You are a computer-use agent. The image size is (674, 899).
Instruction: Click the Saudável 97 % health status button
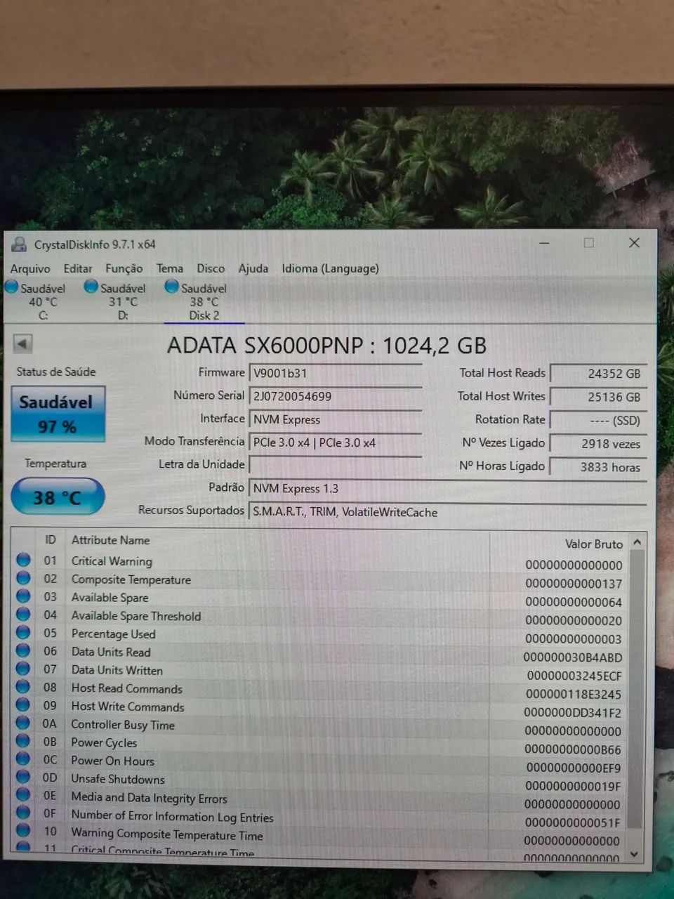tap(58, 414)
